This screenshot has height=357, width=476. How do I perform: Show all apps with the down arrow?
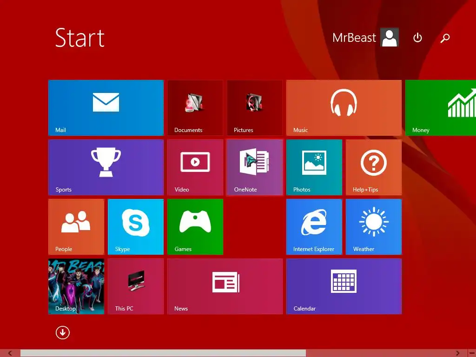coord(63,333)
